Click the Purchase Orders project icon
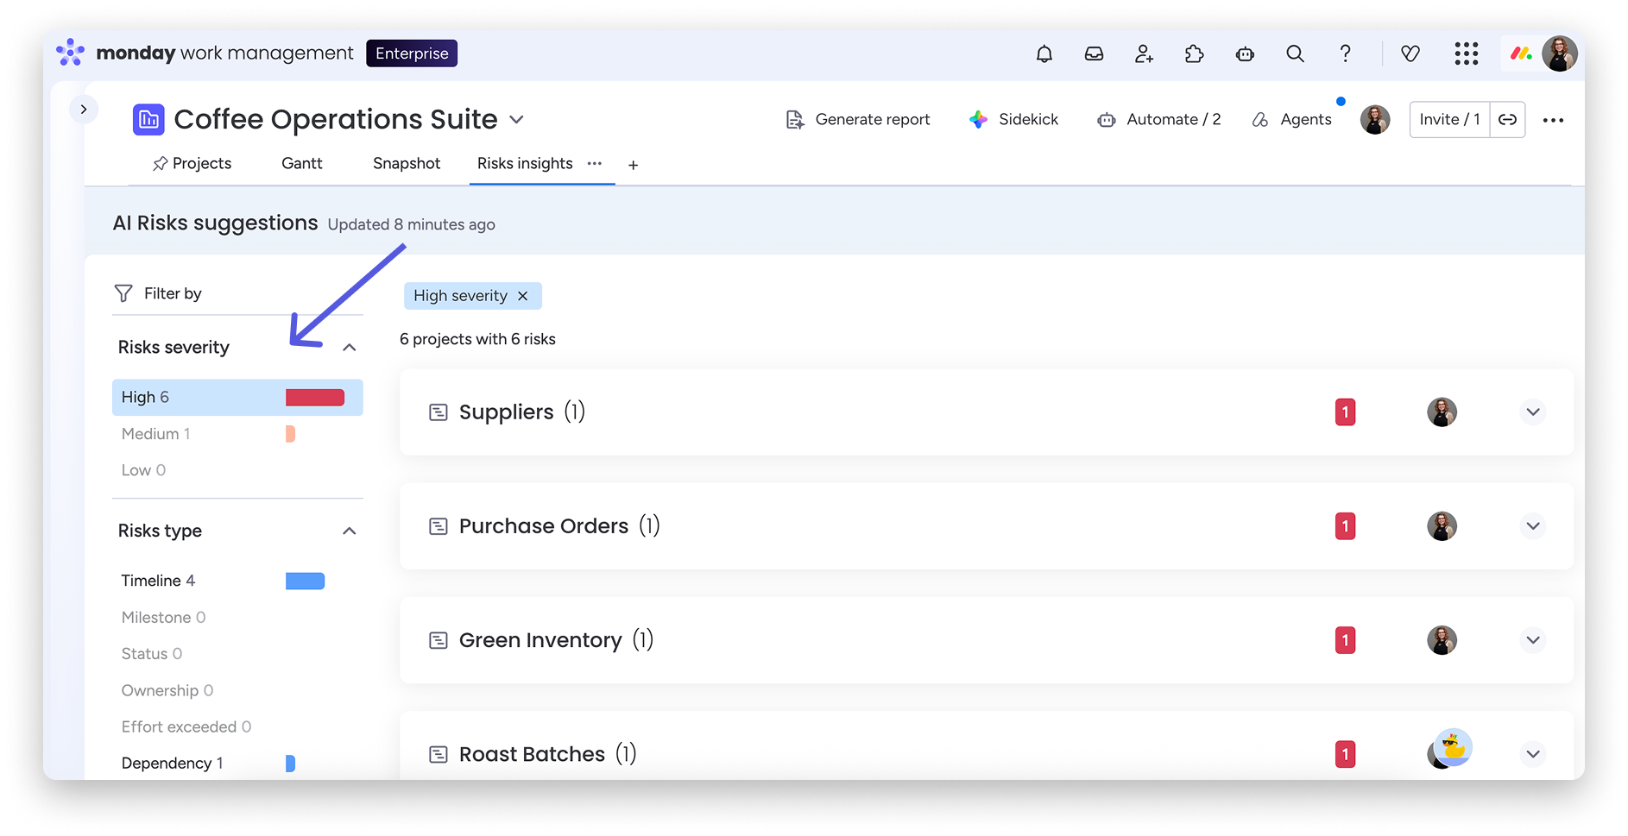The width and height of the screenshot is (1628, 836). (439, 526)
